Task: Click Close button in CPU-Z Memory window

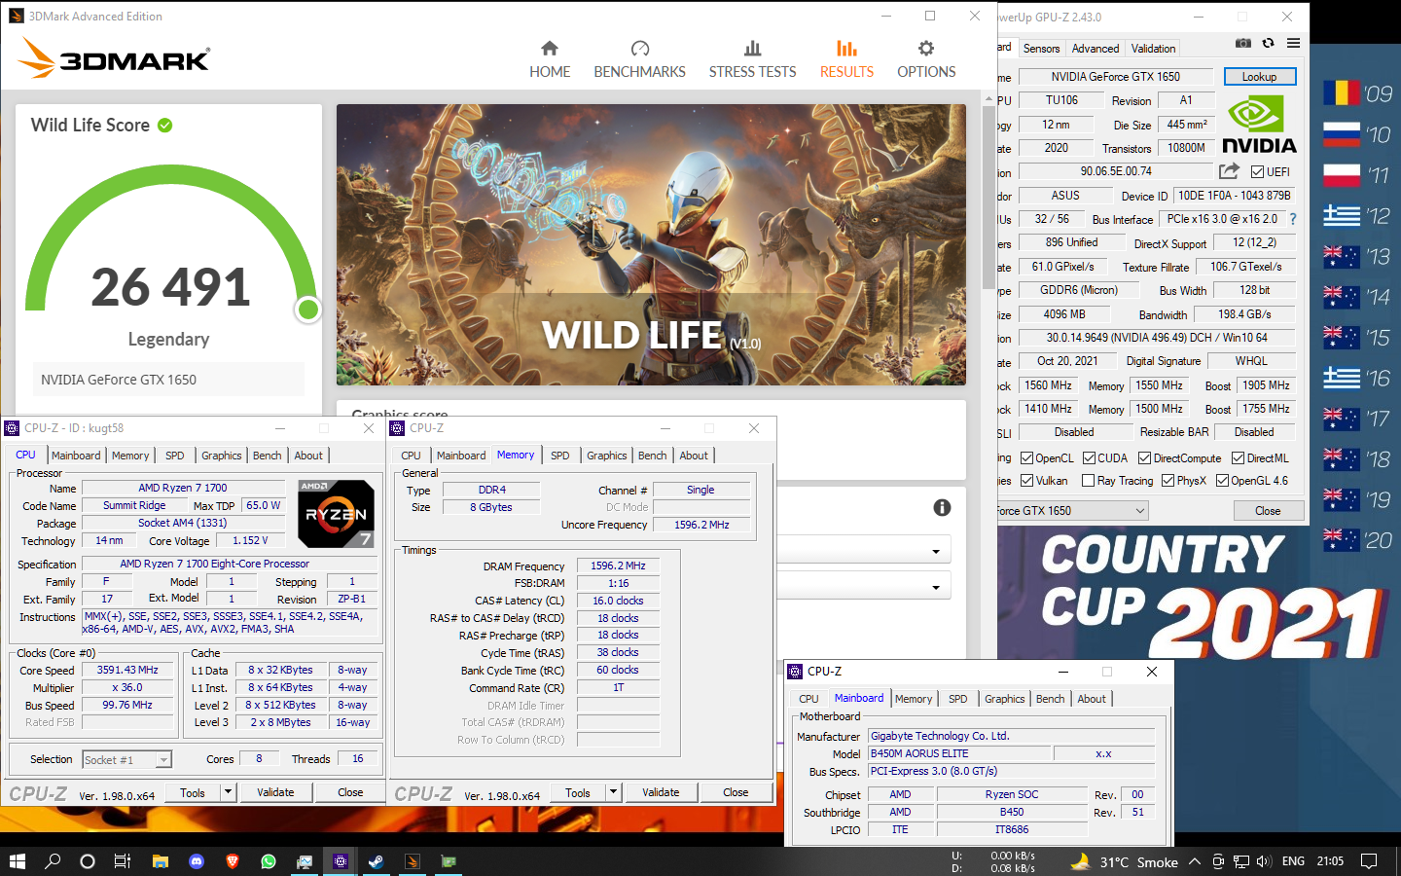Action: pos(736,792)
